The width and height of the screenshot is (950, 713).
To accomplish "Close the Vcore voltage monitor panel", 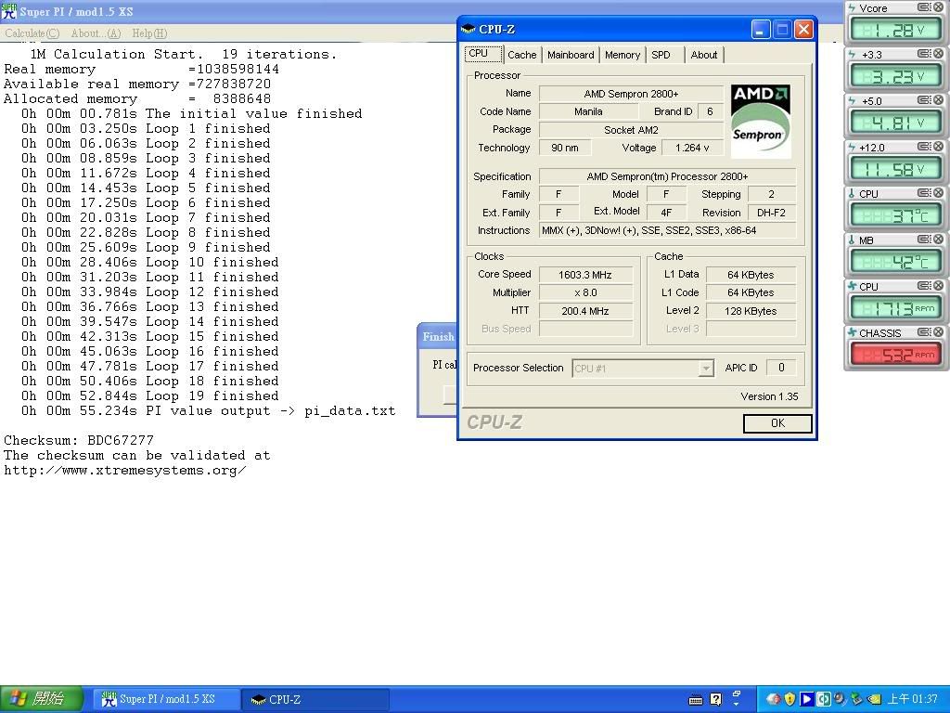I will pos(938,7).
